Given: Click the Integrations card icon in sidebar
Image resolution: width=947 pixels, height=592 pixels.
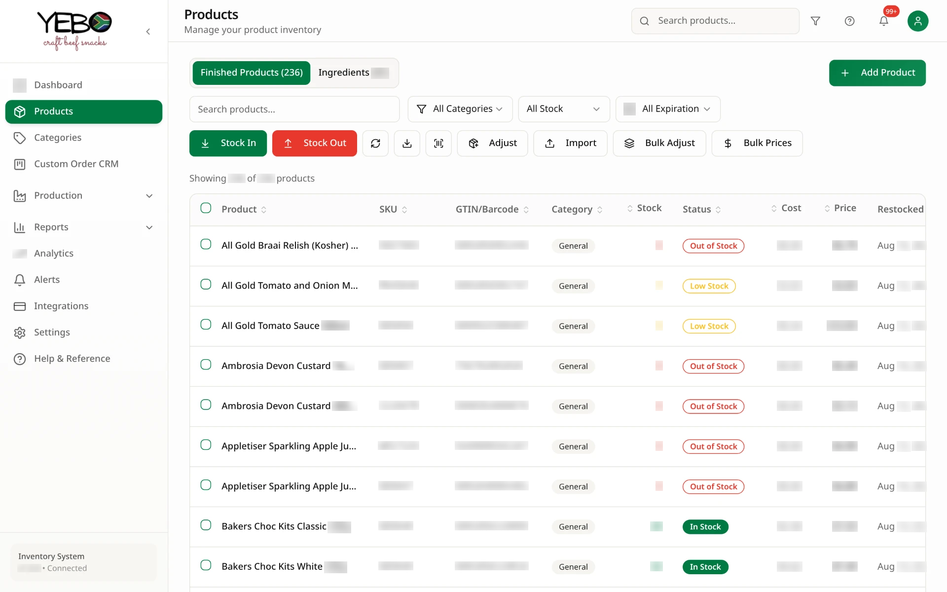Looking at the screenshot, I should (20, 306).
